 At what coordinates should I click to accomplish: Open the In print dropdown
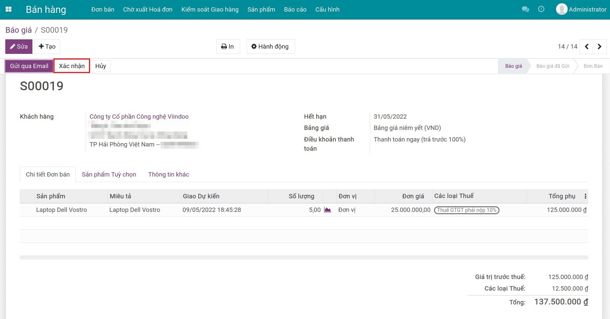(x=228, y=47)
